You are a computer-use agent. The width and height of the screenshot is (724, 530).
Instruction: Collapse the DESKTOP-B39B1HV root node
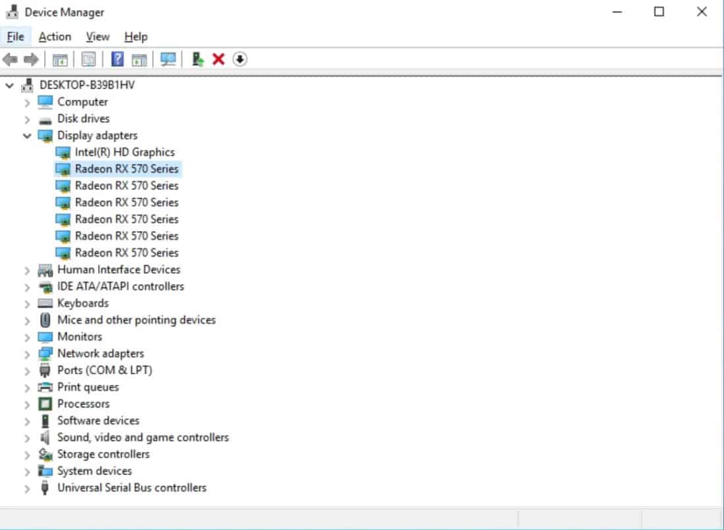click(10, 85)
